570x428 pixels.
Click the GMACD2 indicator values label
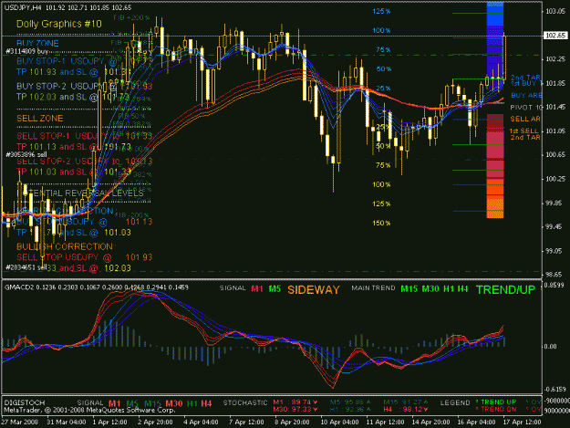tap(97, 287)
